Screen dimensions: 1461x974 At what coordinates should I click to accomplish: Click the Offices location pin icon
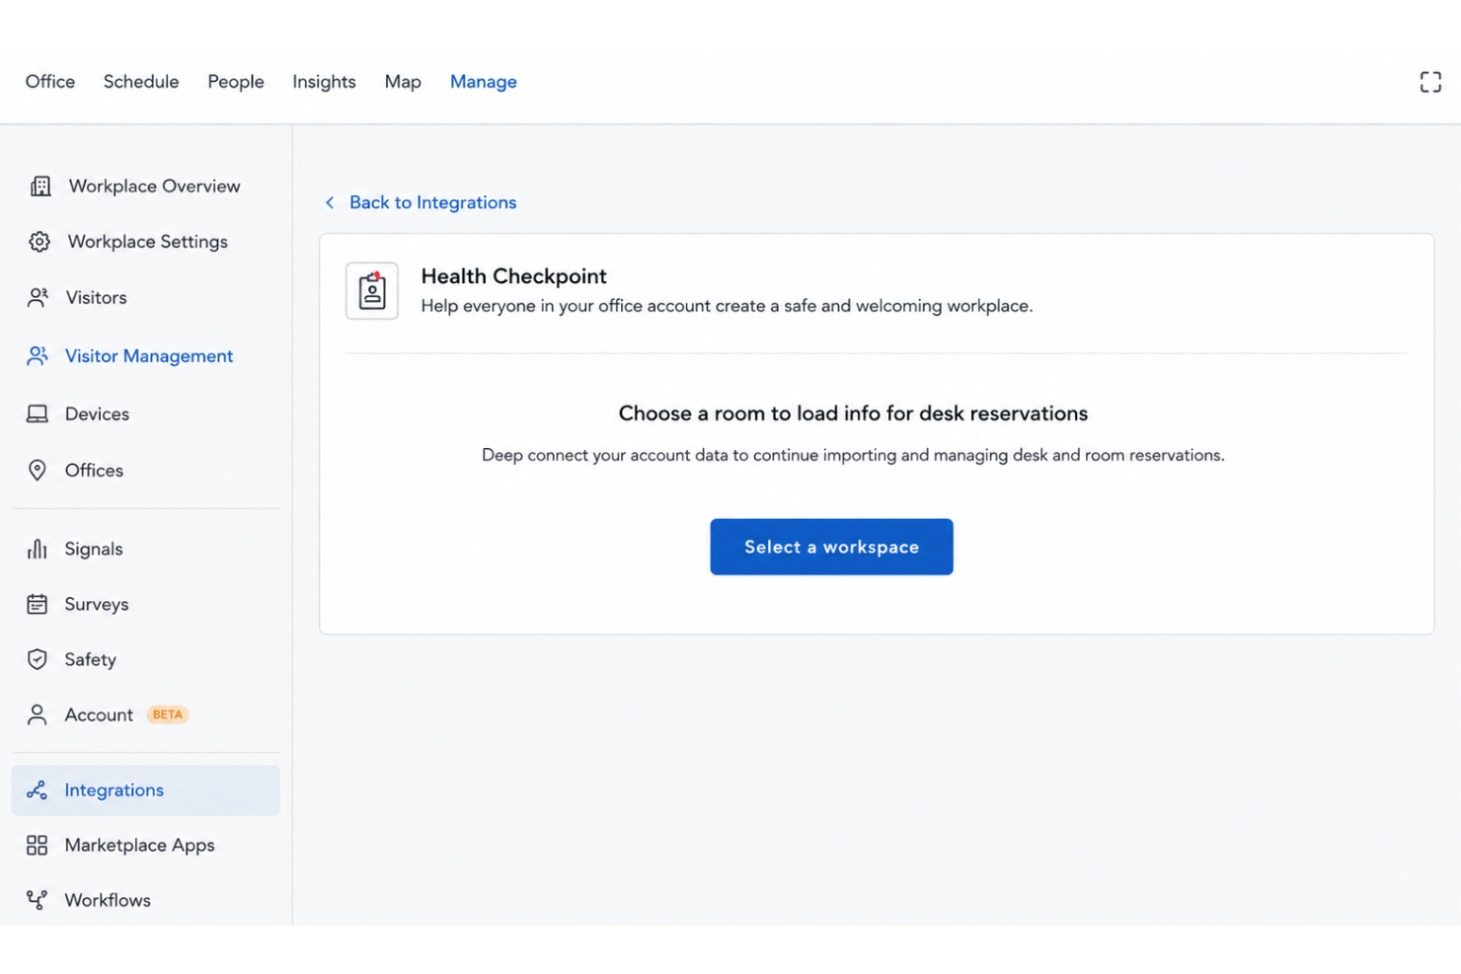[x=38, y=471]
